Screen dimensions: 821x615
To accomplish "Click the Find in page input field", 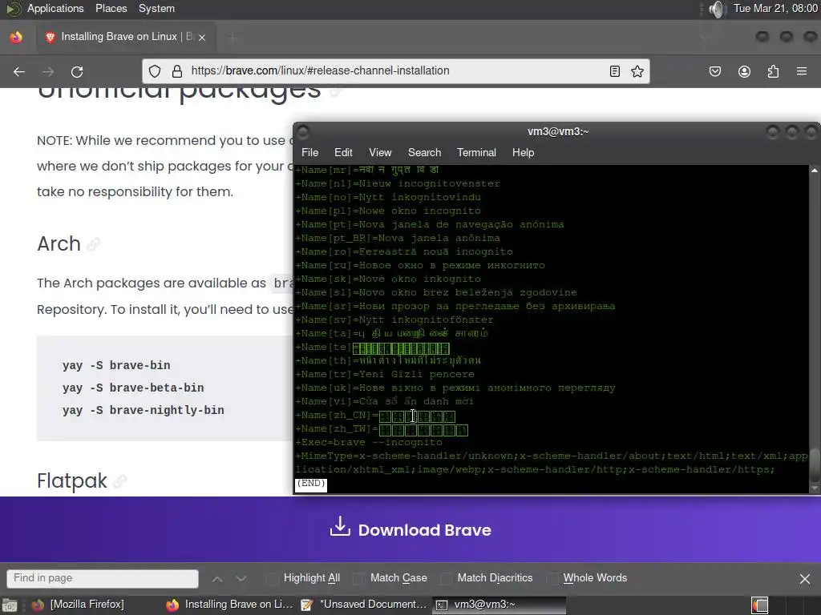I will (103, 578).
